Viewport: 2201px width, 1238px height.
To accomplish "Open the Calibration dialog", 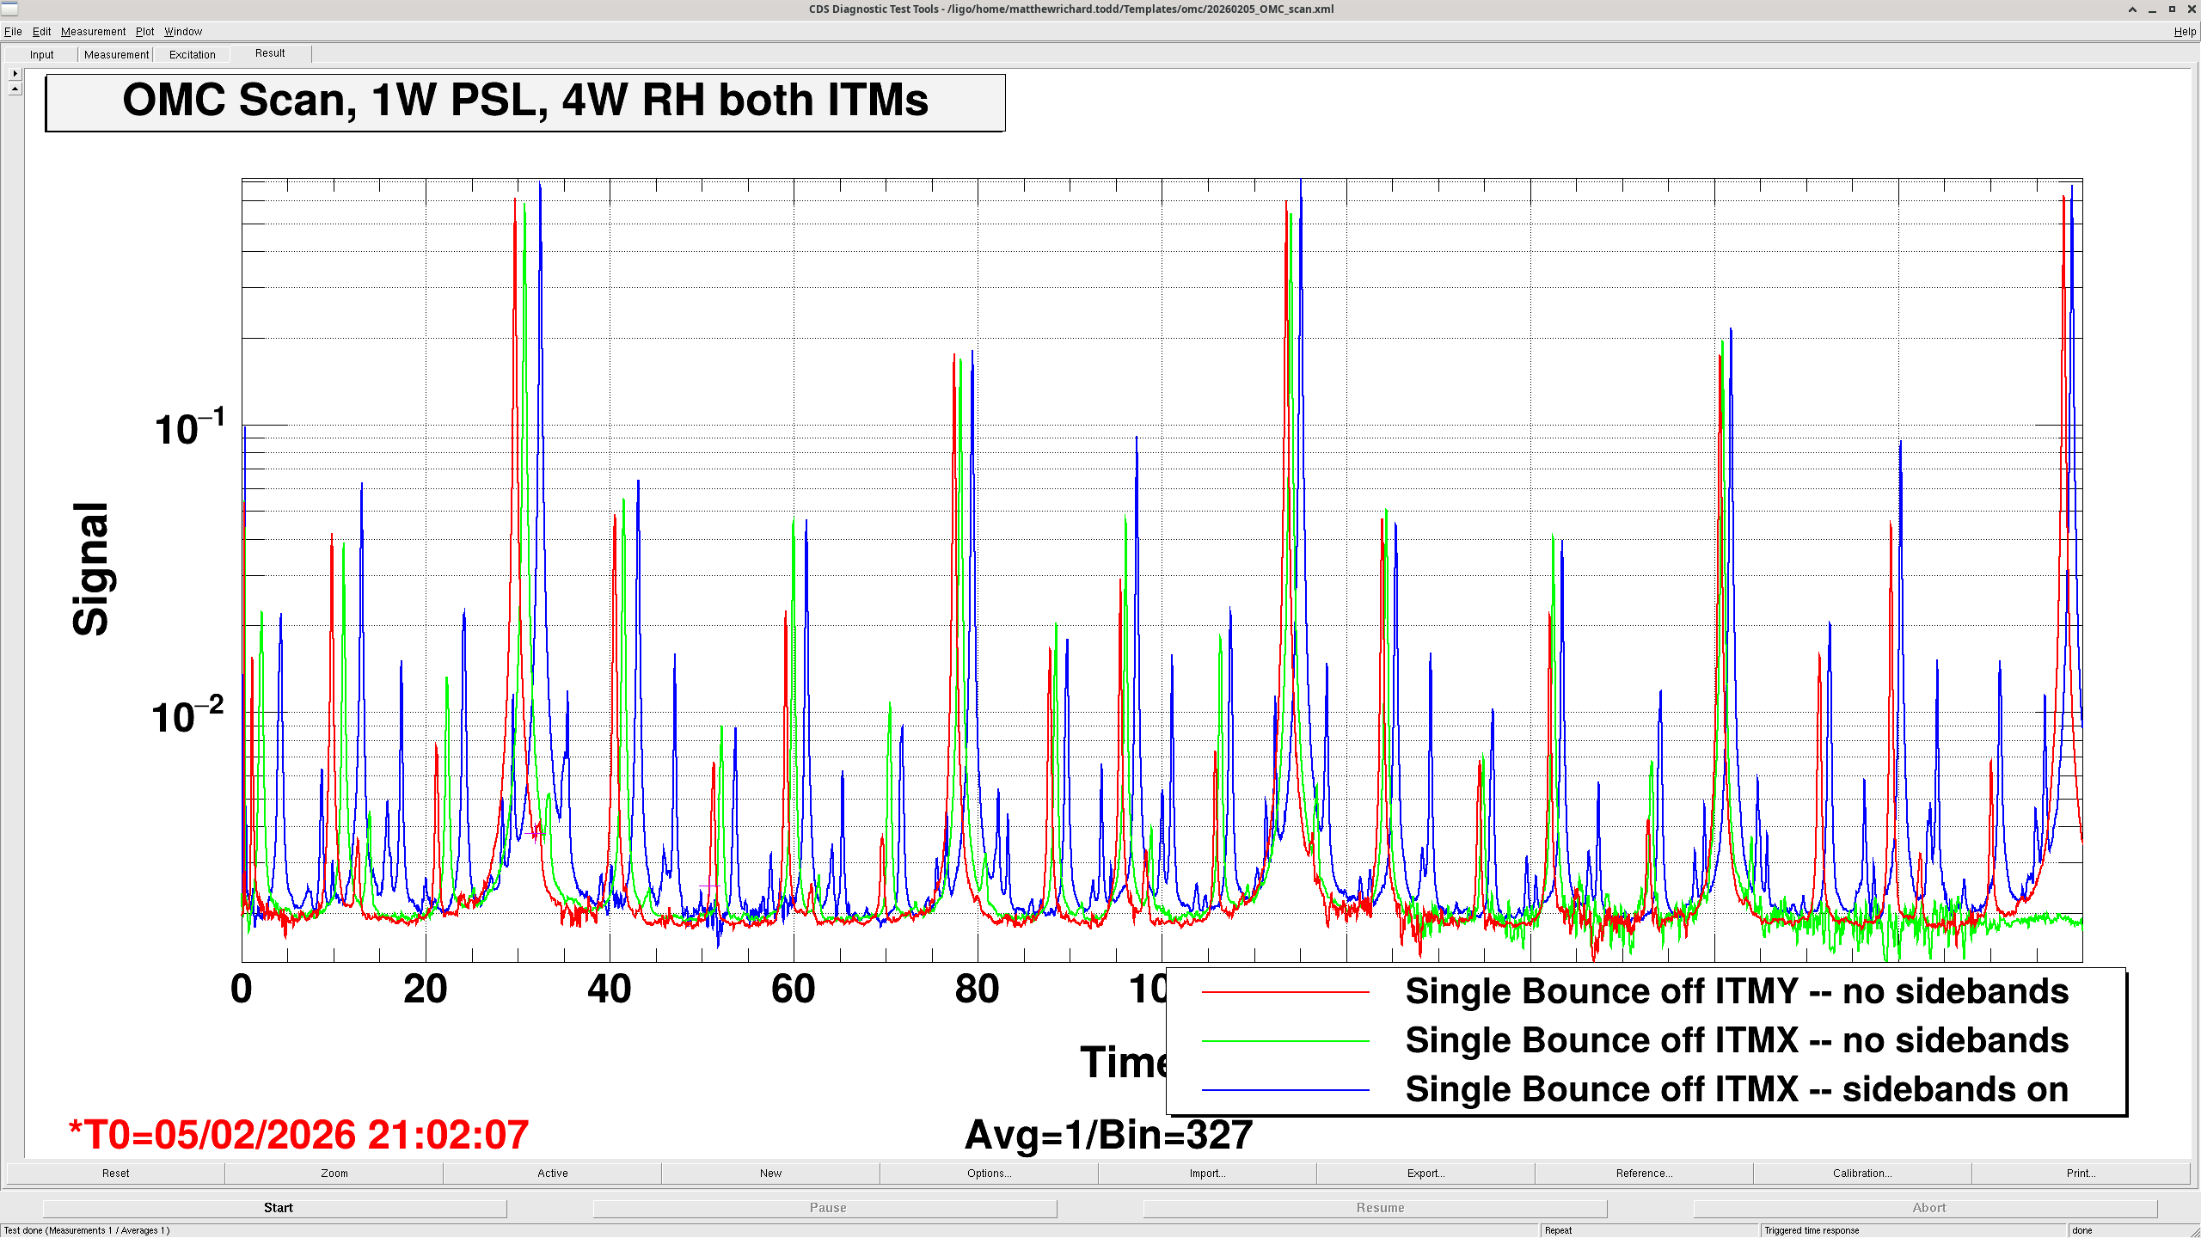I will pyautogui.click(x=1862, y=1174).
